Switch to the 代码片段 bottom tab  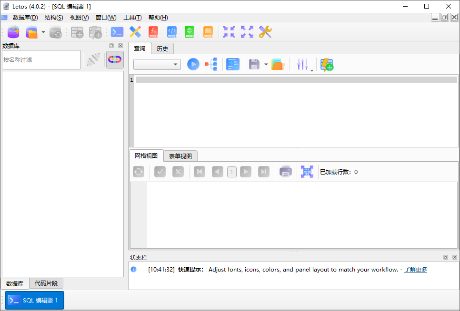[46, 283]
